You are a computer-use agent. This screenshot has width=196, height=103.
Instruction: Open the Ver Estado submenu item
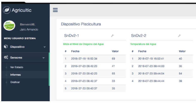pos(17,67)
